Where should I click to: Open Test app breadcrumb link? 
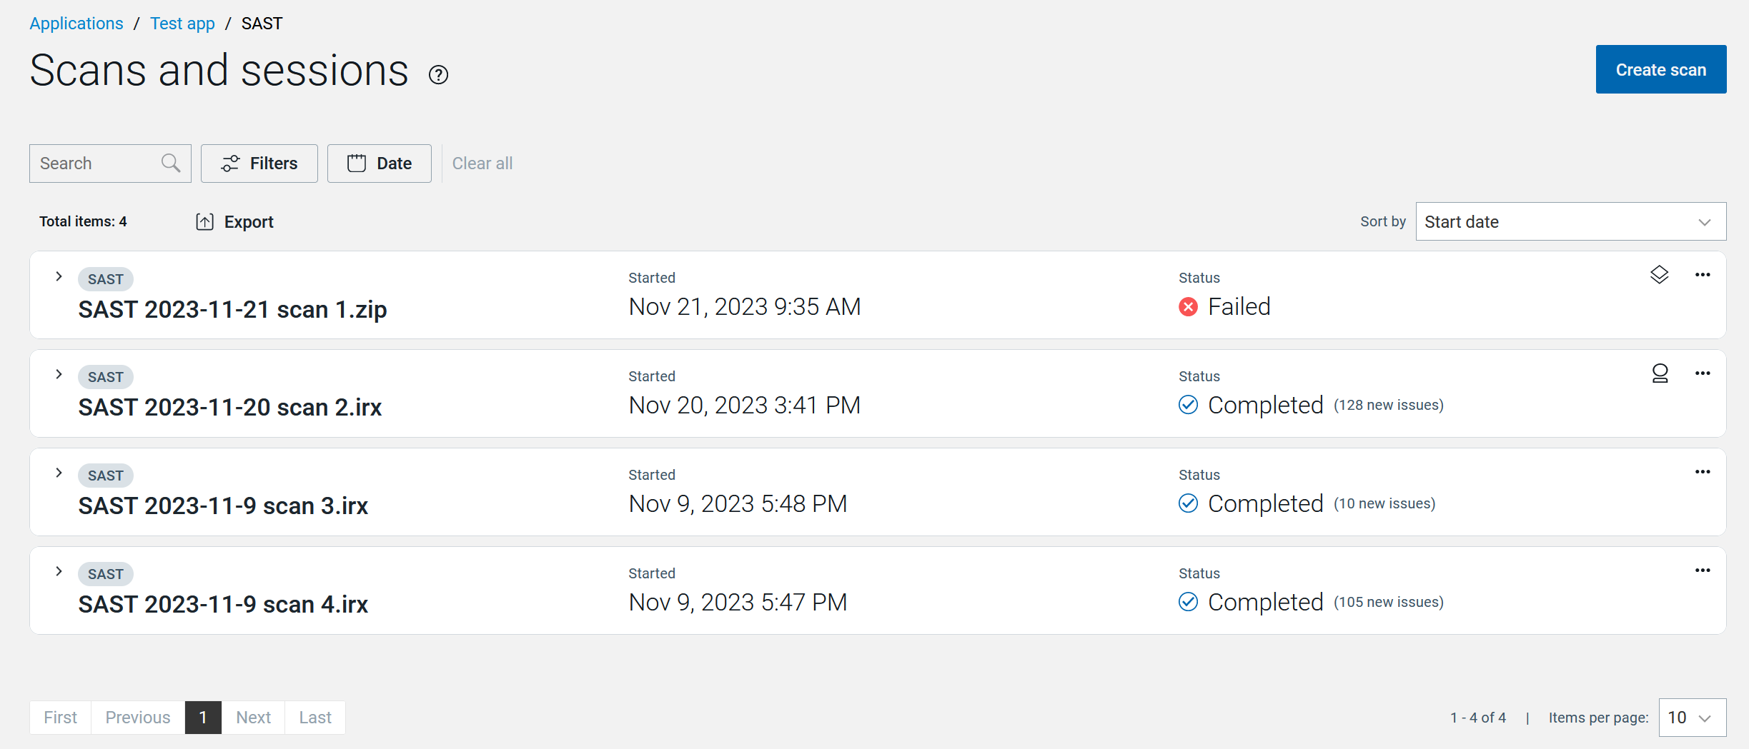click(x=182, y=24)
